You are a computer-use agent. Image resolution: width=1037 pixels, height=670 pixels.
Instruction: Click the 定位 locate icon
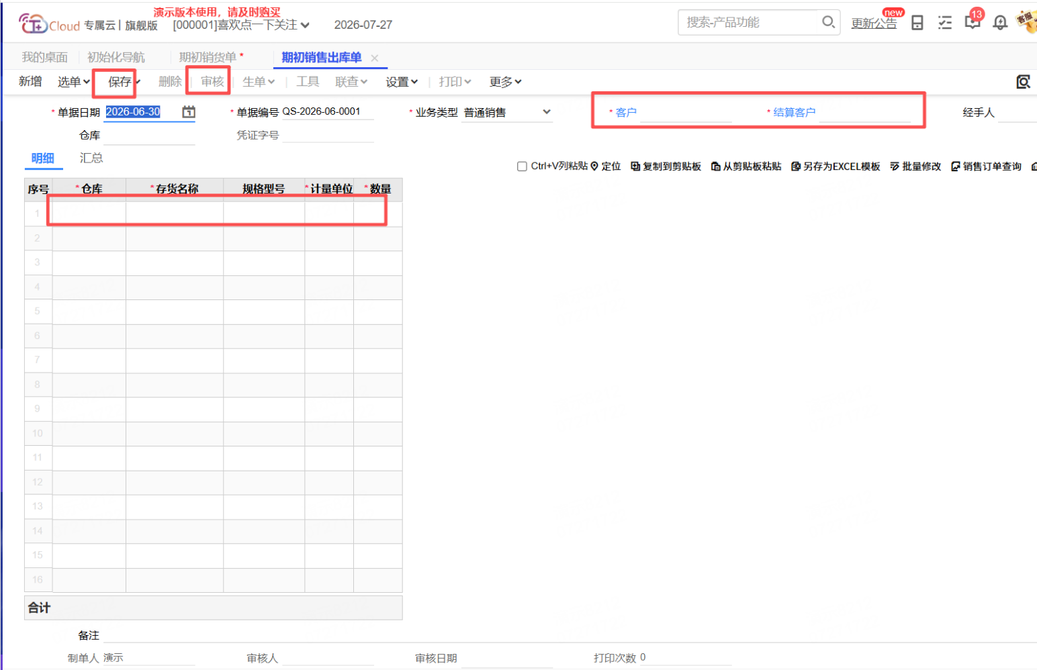point(594,166)
